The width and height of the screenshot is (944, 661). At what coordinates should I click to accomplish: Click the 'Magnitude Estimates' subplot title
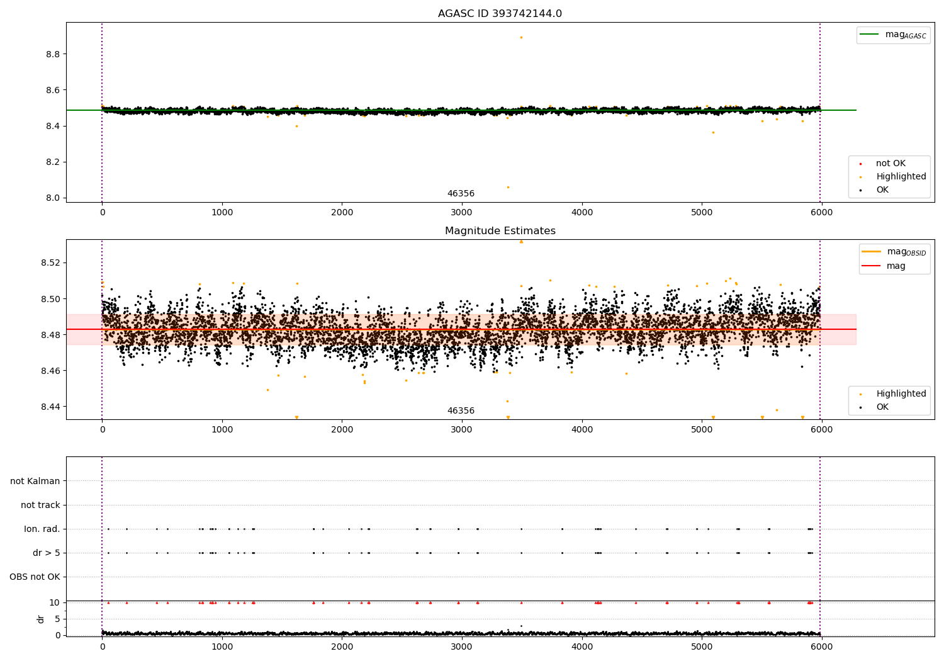pos(500,231)
